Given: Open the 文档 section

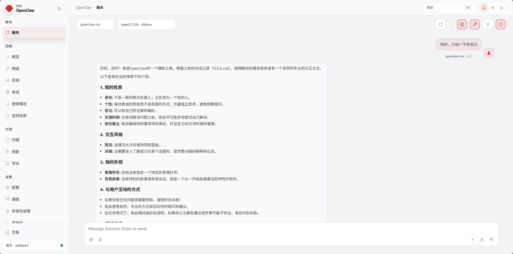Looking at the screenshot, I should point(16,232).
